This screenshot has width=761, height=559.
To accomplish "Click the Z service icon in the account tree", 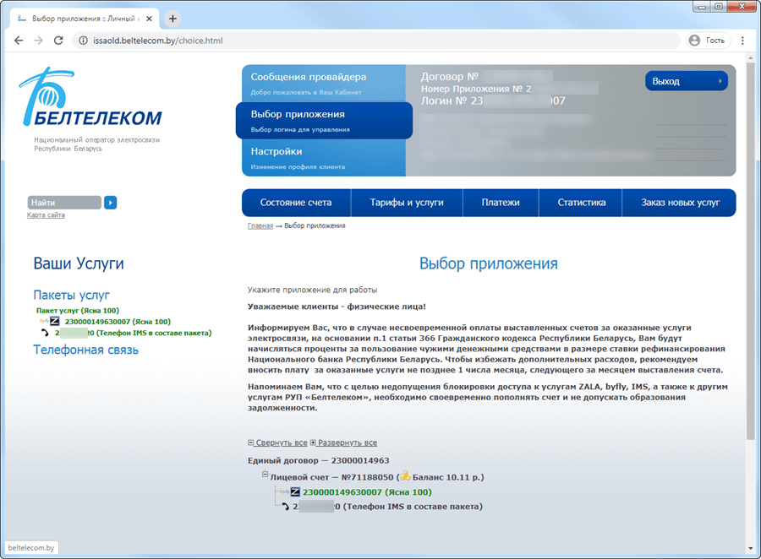I will (x=294, y=491).
